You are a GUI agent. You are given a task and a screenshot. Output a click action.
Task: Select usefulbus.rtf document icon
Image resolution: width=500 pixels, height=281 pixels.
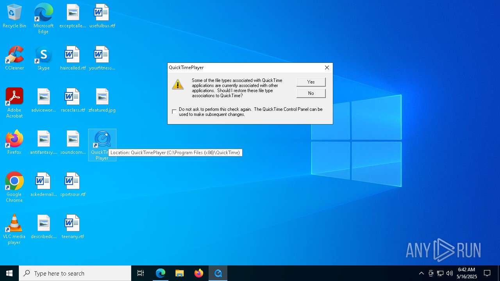pyautogui.click(x=102, y=16)
